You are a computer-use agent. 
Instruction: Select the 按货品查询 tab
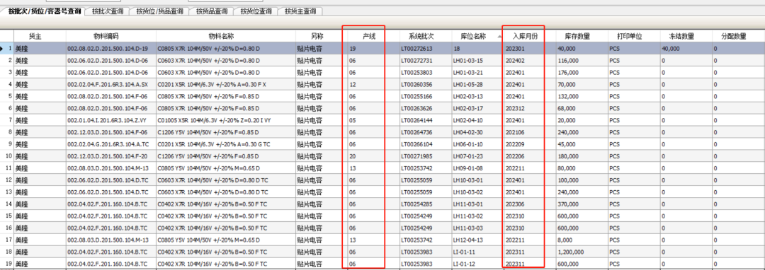click(x=211, y=11)
